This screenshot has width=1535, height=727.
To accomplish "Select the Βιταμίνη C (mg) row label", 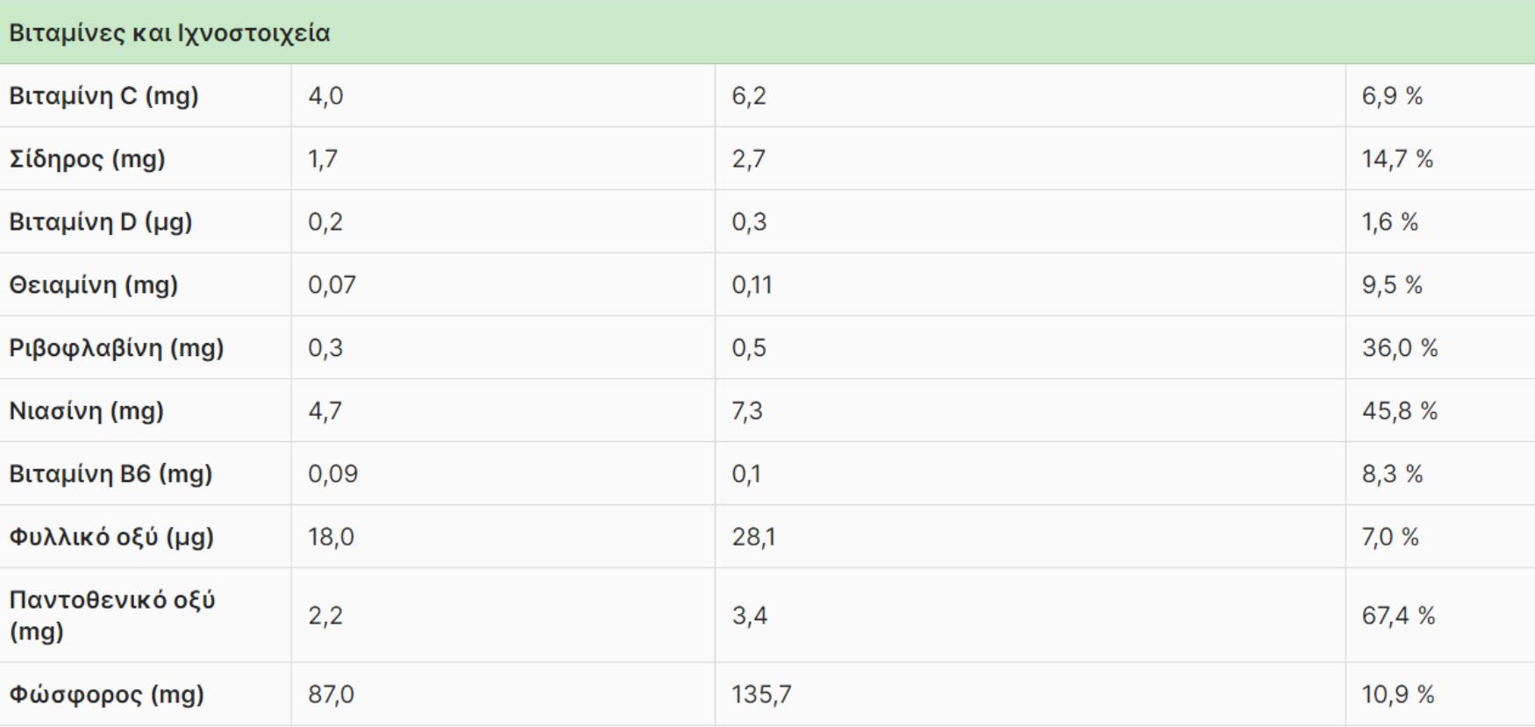I will (x=104, y=96).
